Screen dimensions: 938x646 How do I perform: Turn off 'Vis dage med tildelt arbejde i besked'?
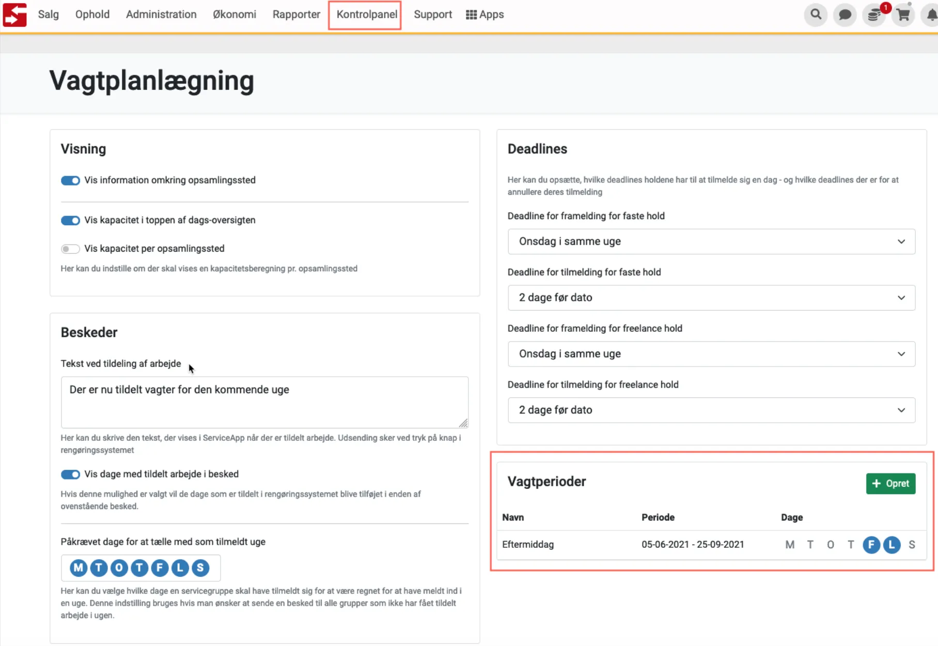(70, 474)
